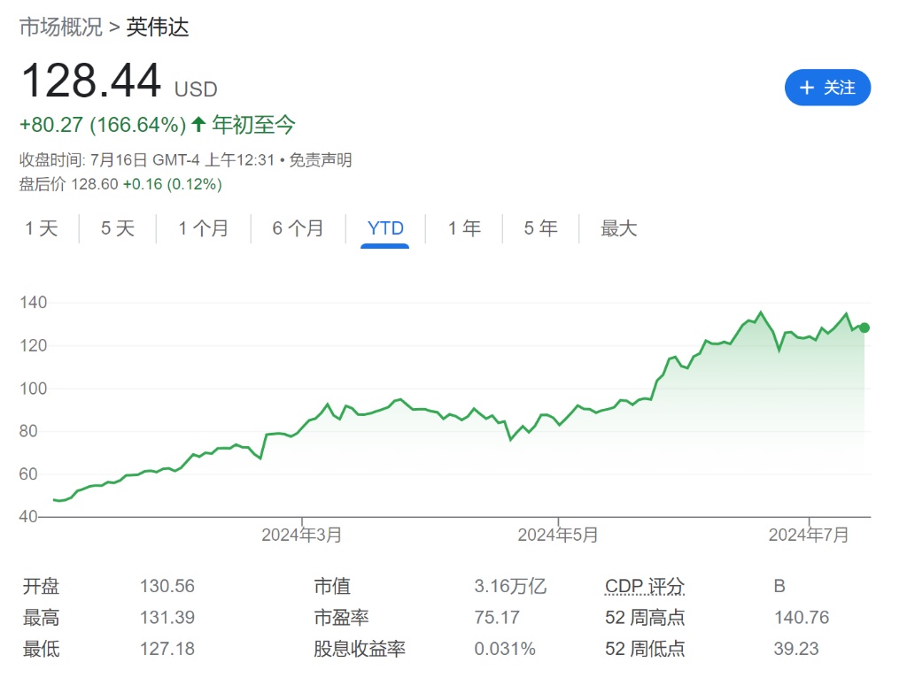Click the 关注 follow button
The width and height of the screenshot is (907, 678).
click(827, 88)
